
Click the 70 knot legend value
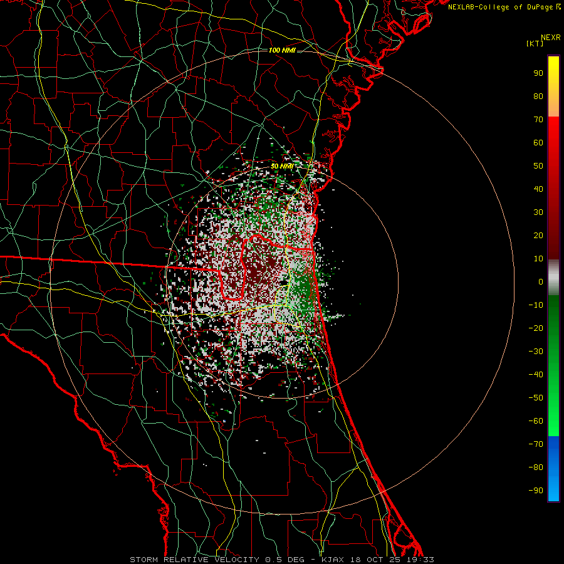point(538,120)
